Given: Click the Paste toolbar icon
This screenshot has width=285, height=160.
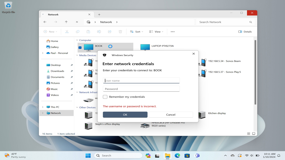Looking at the screenshot, I should pyautogui.click(x=88, y=31).
